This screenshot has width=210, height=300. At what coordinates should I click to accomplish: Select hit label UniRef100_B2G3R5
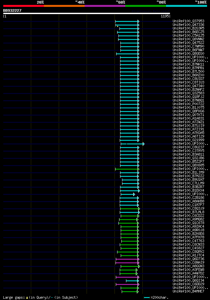click(x=188, y=28)
